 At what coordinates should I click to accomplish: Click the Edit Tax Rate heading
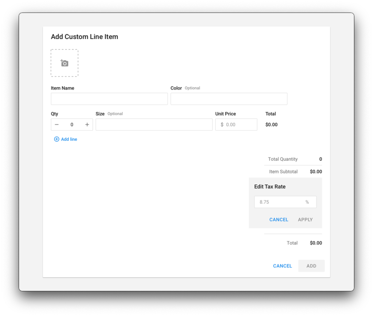(270, 187)
